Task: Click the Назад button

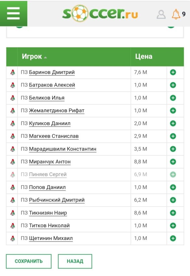Action: pyautogui.click(x=75, y=261)
